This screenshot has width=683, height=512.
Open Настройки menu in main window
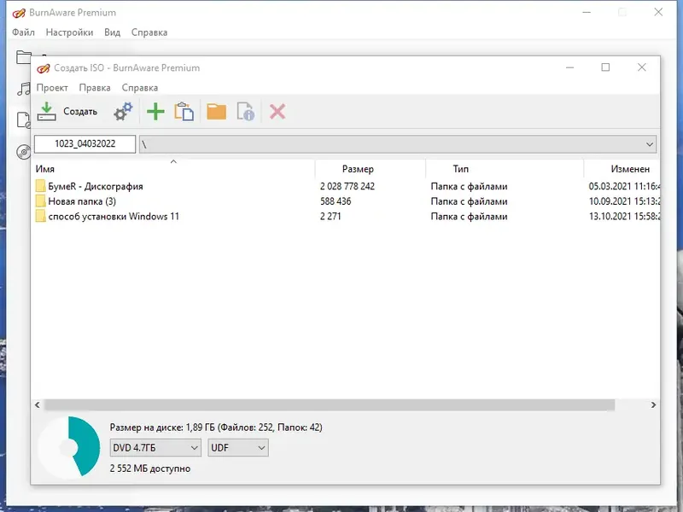(69, 32)
